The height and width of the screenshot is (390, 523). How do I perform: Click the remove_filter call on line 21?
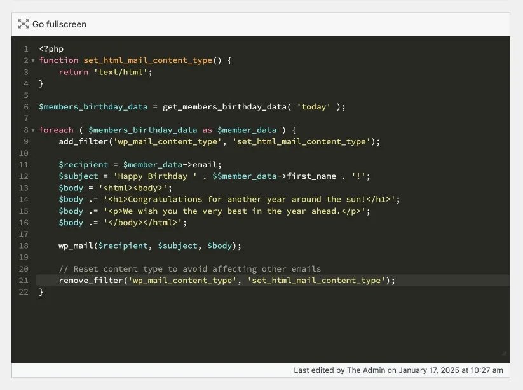coord(227,281)
